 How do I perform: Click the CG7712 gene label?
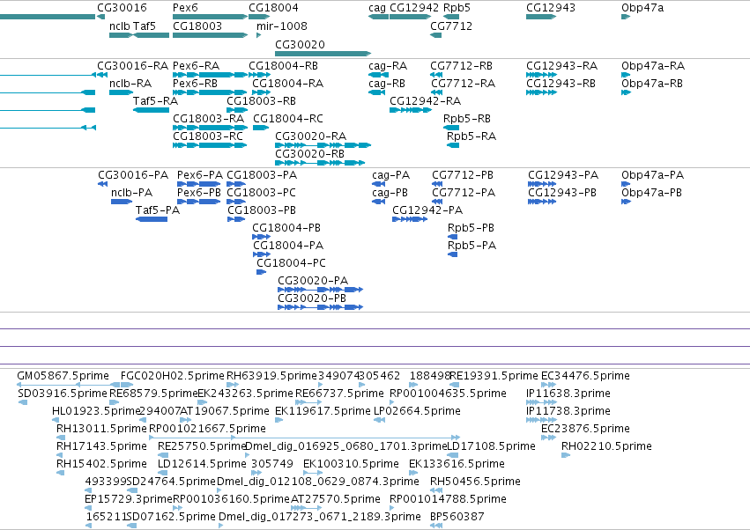(x=451, y=26)
